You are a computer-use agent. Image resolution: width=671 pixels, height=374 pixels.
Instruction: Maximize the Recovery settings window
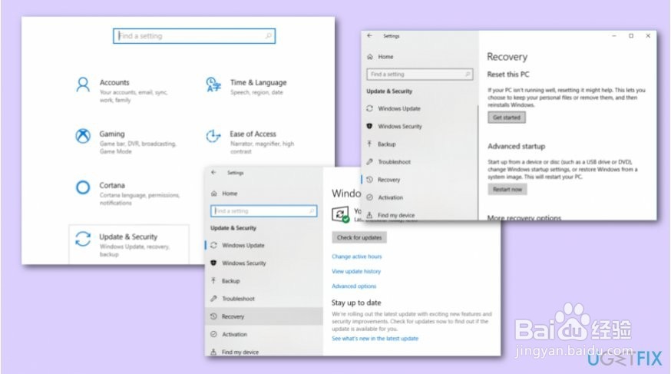(x=631, y=36)
